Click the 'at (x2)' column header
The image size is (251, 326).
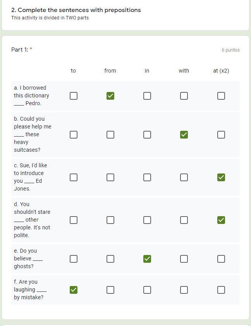pos(221,71)
